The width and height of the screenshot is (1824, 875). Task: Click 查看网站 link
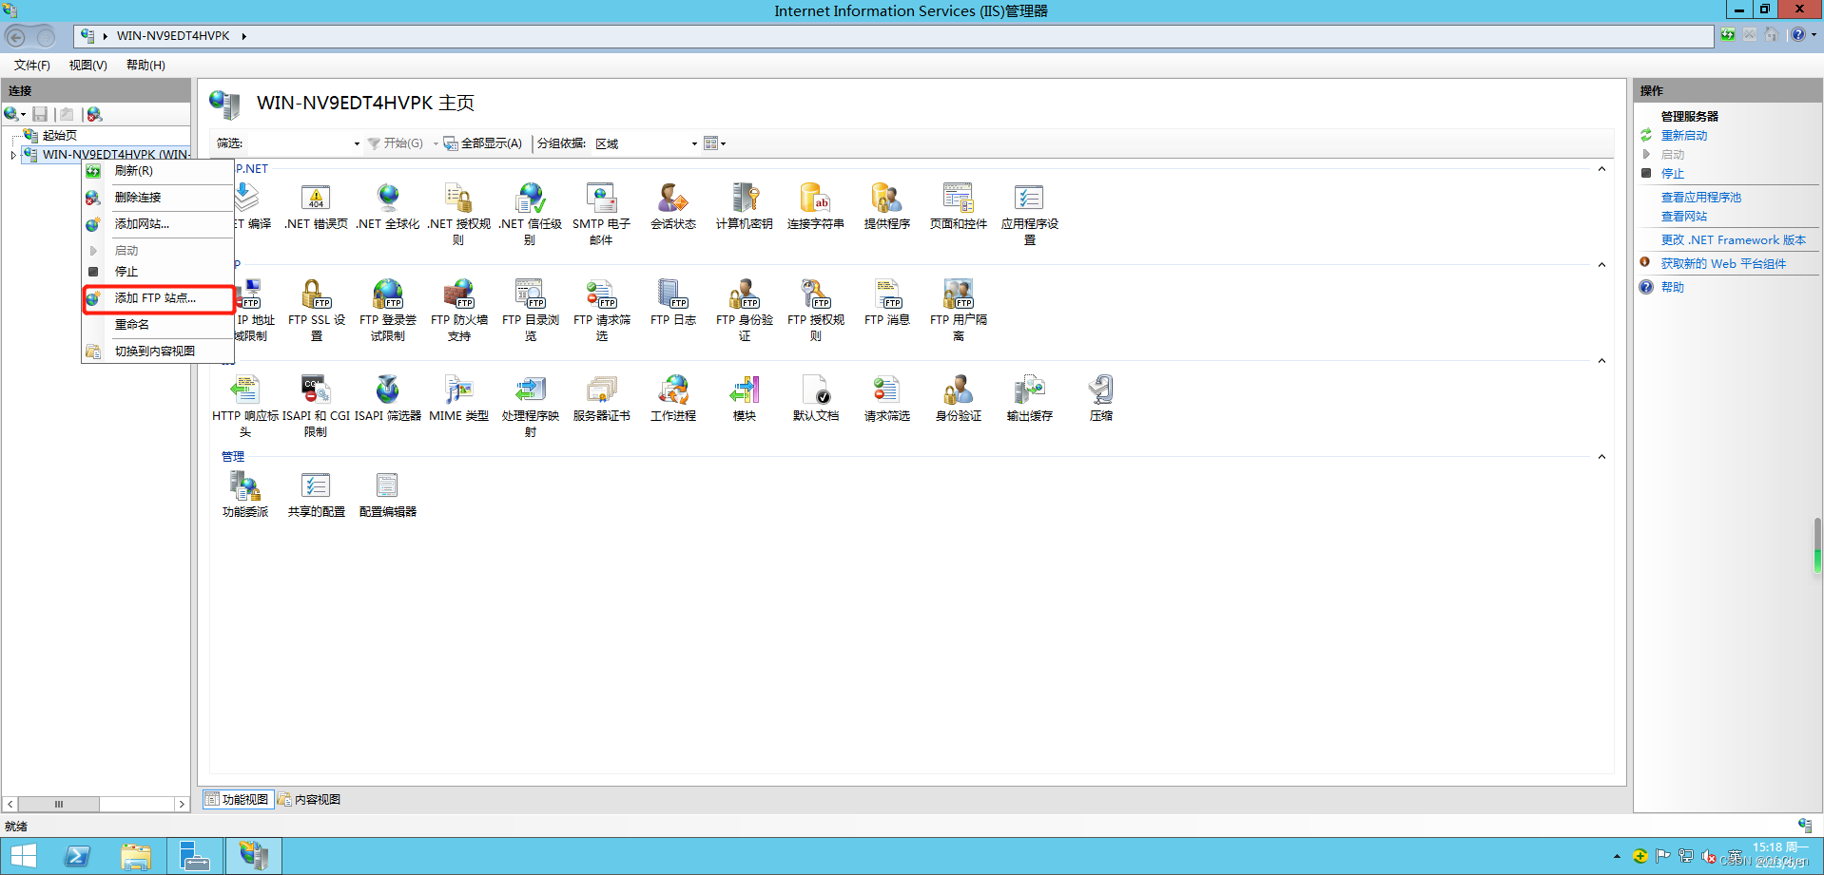[x=1684, y=217]
